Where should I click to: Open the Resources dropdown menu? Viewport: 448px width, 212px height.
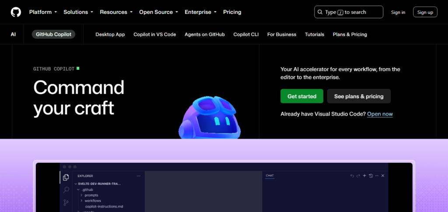pos(116,12)
